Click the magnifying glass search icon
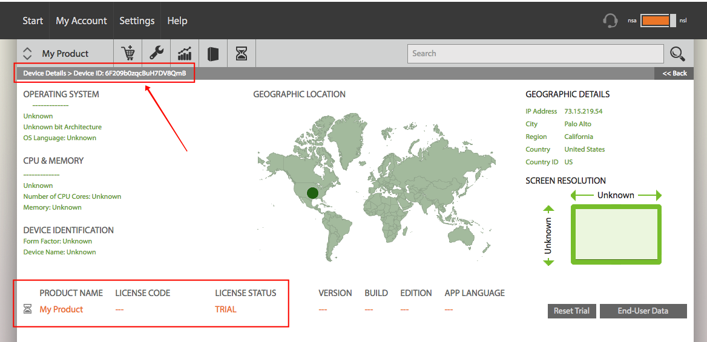The image size is (707, 342). tap(677, 54)
